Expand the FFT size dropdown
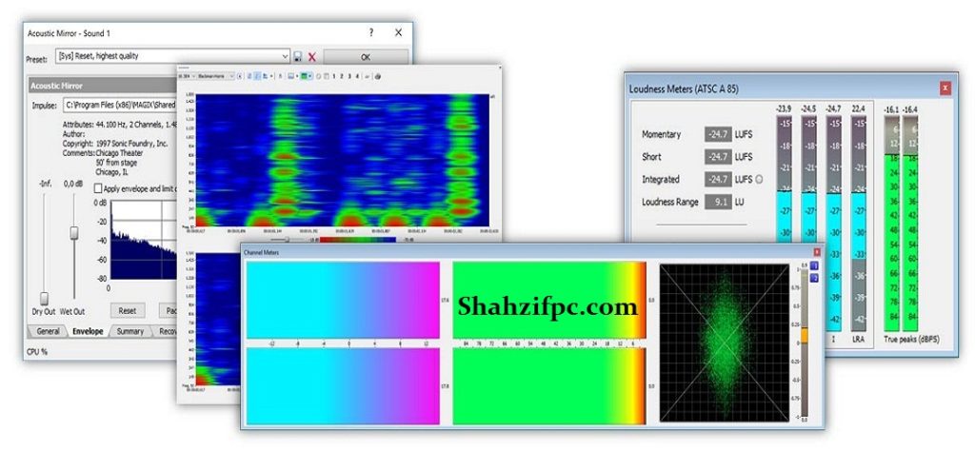975x451 pixels. 186,75
